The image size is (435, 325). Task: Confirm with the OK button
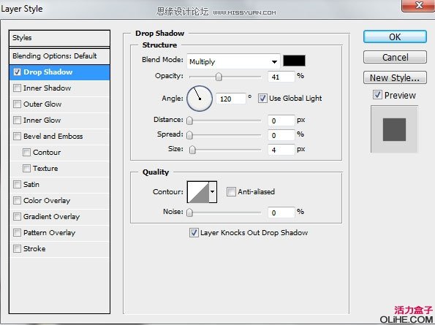click(x=395, y=37)
